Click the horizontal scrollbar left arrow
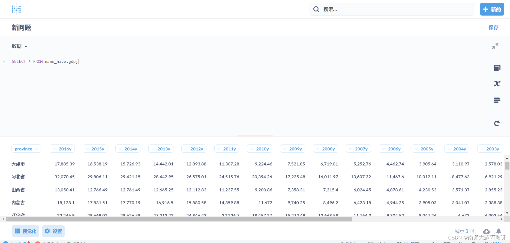 tap(3, 219)
